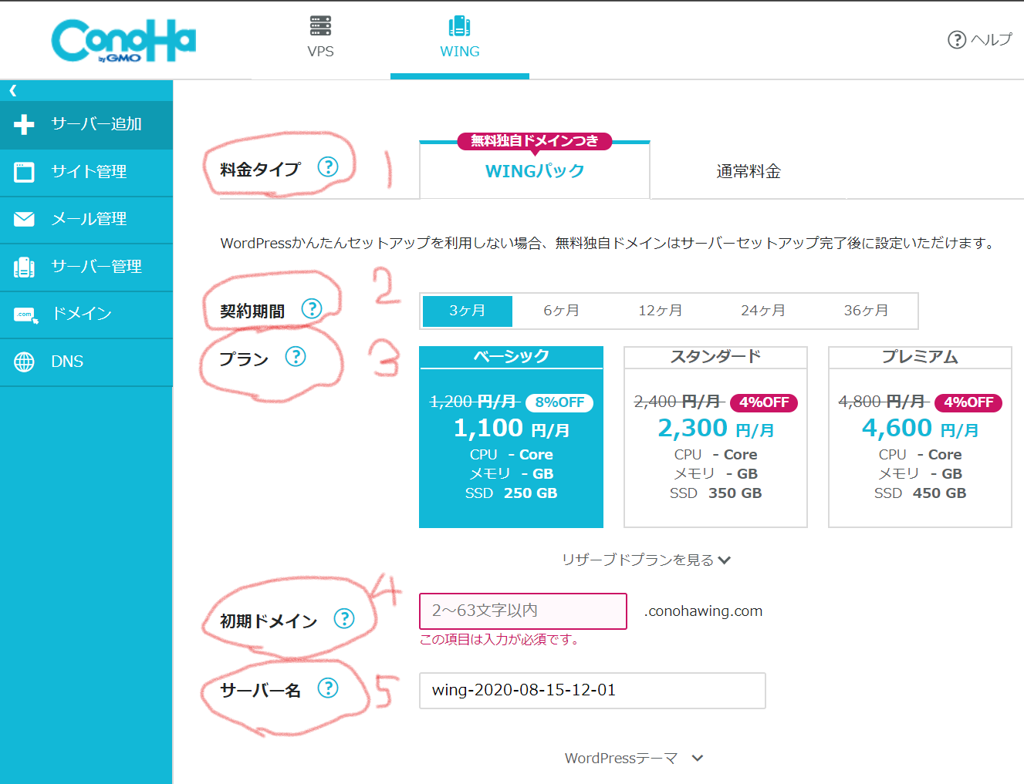
Task: Collapse the sidebar with the left chevron
Action: point(13,90)
